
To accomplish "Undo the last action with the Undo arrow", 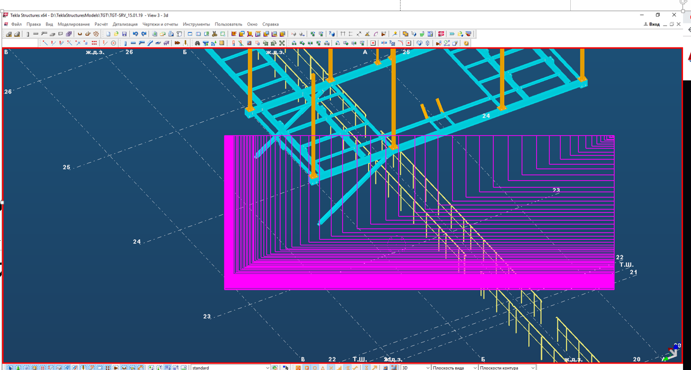I will 136,34.
